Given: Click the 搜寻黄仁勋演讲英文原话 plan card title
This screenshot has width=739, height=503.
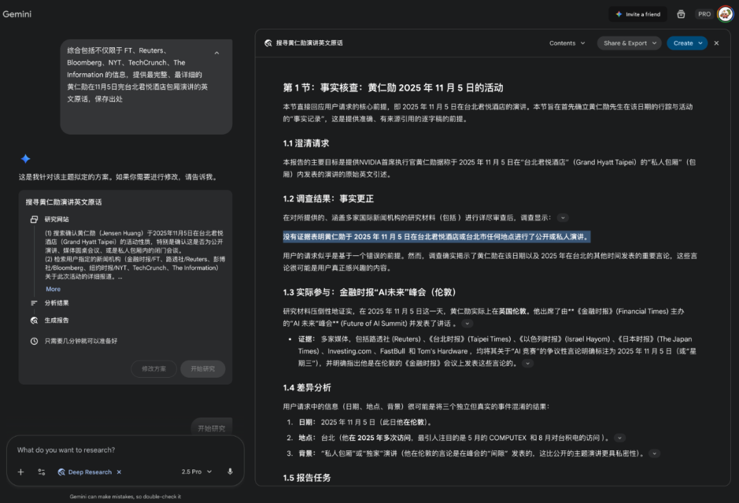Looking at the screenshot, I should coord(64,203).
